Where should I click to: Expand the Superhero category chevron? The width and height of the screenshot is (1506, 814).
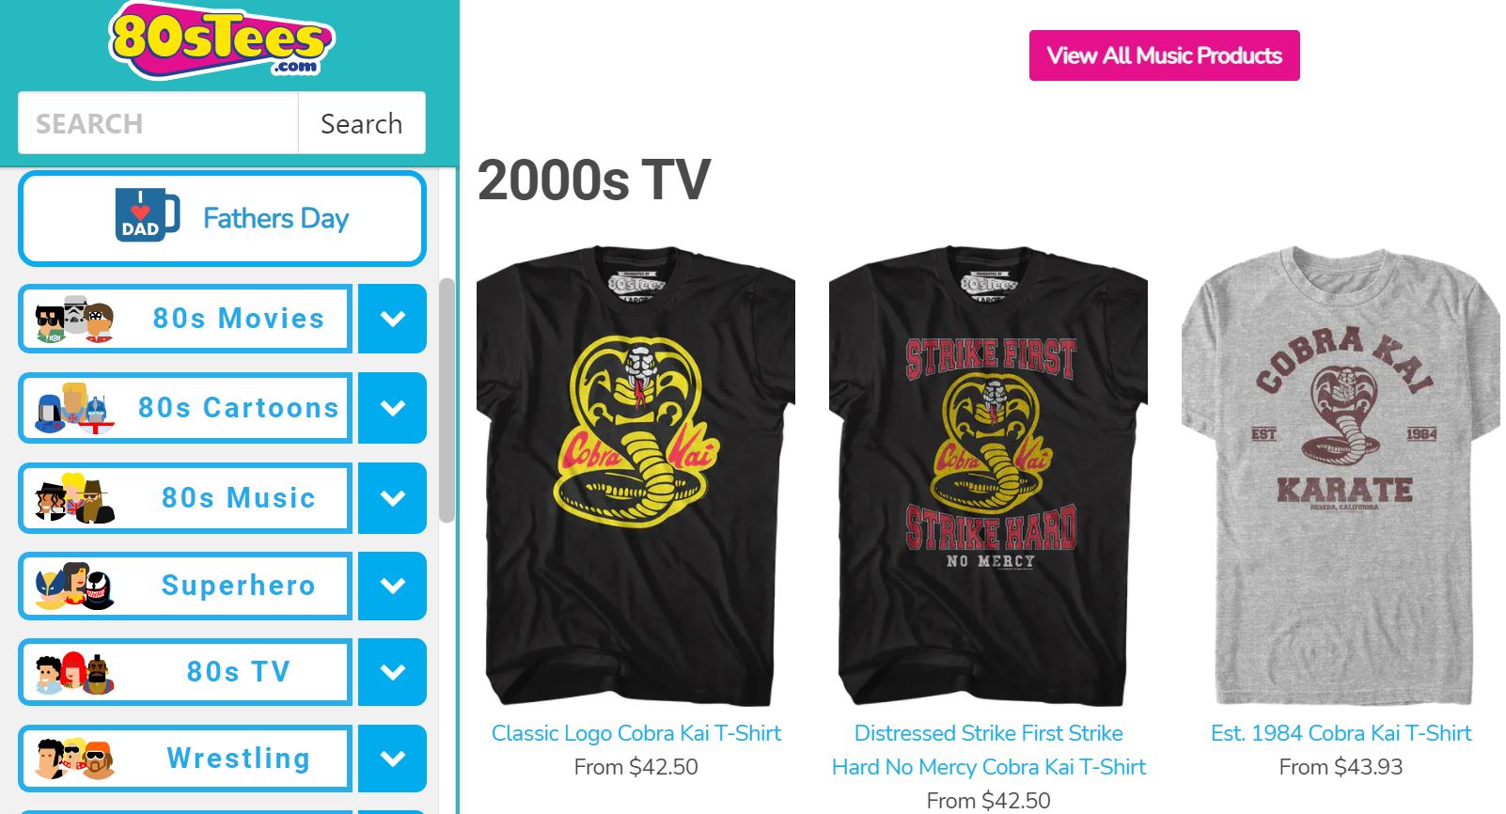(393, 586)
